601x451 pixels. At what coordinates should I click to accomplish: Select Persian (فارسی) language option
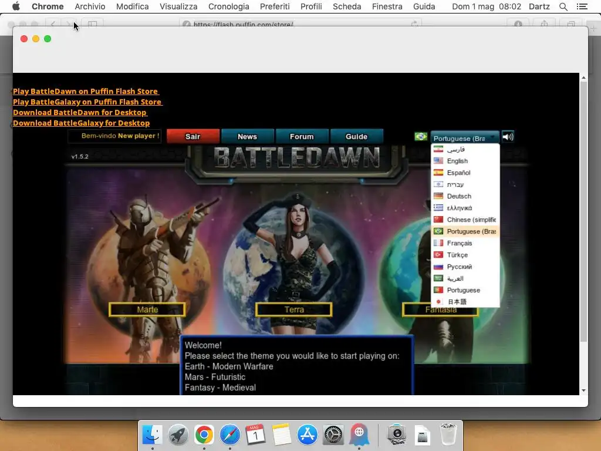coord(465,149)
